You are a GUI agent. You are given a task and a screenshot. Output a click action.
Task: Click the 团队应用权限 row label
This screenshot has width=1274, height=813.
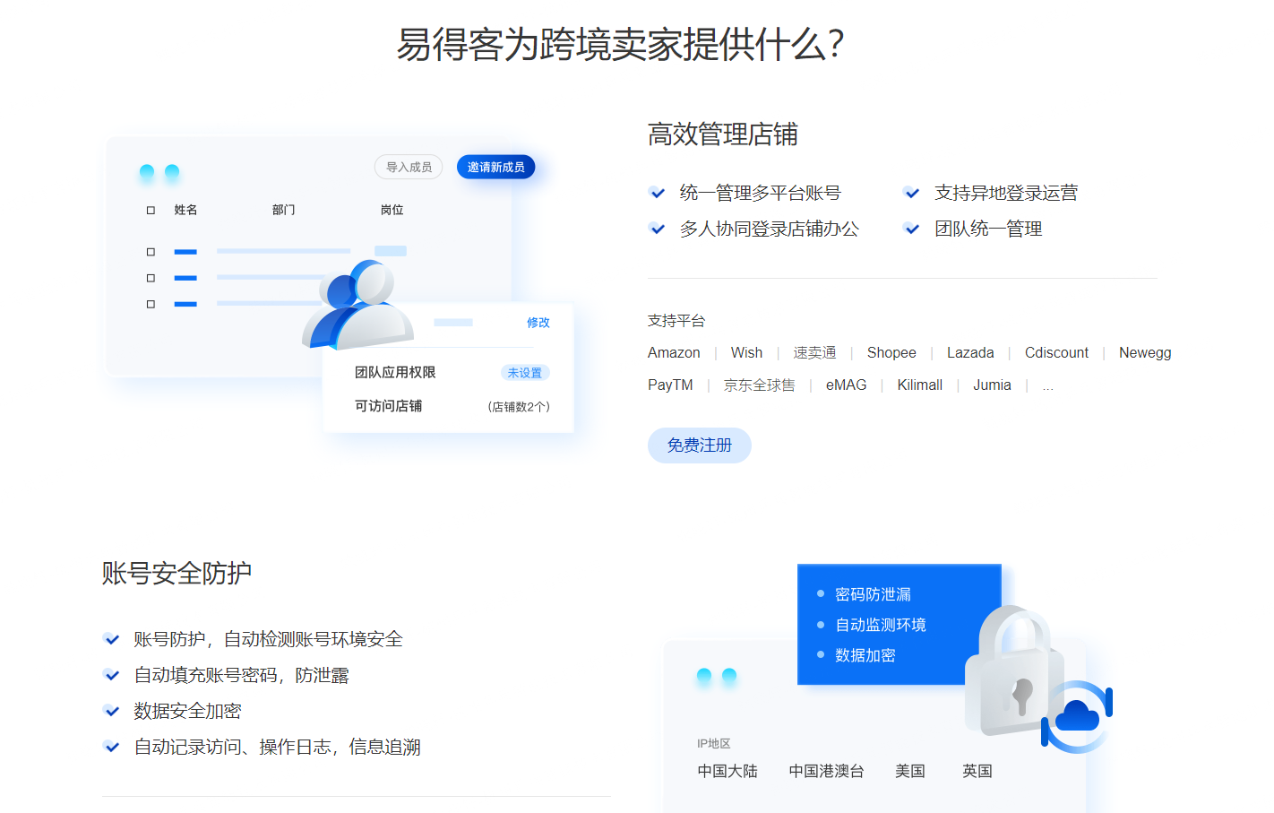pos(395,372)
